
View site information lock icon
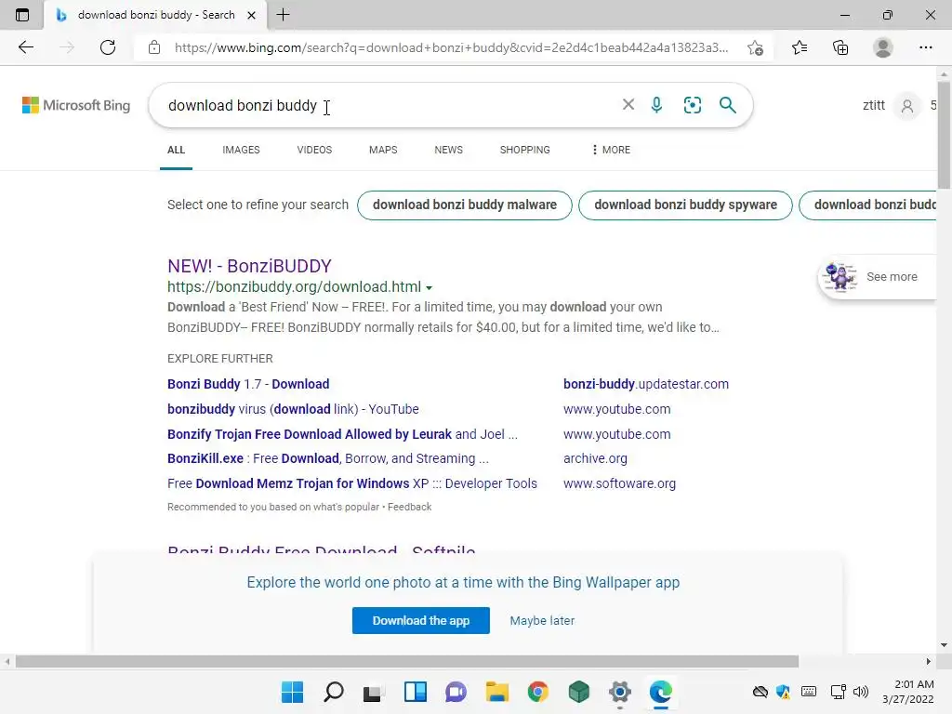pyautogui.click(x=154, y=47)
